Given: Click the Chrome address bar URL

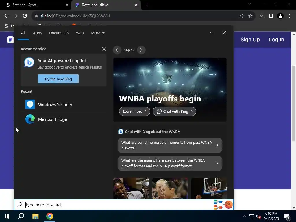Looking at the screenshot, I should point(76,16).
